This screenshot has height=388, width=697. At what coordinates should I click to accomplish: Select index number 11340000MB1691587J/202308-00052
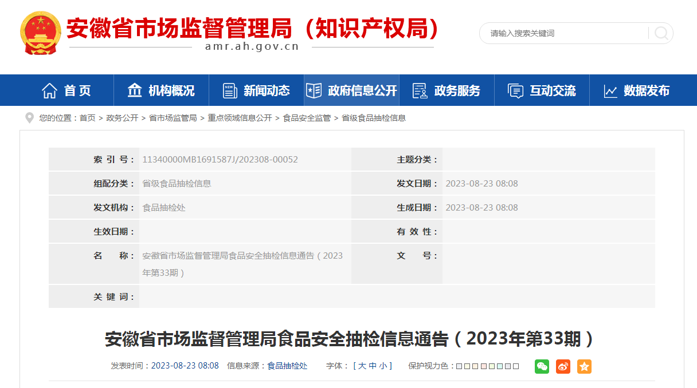220,160
